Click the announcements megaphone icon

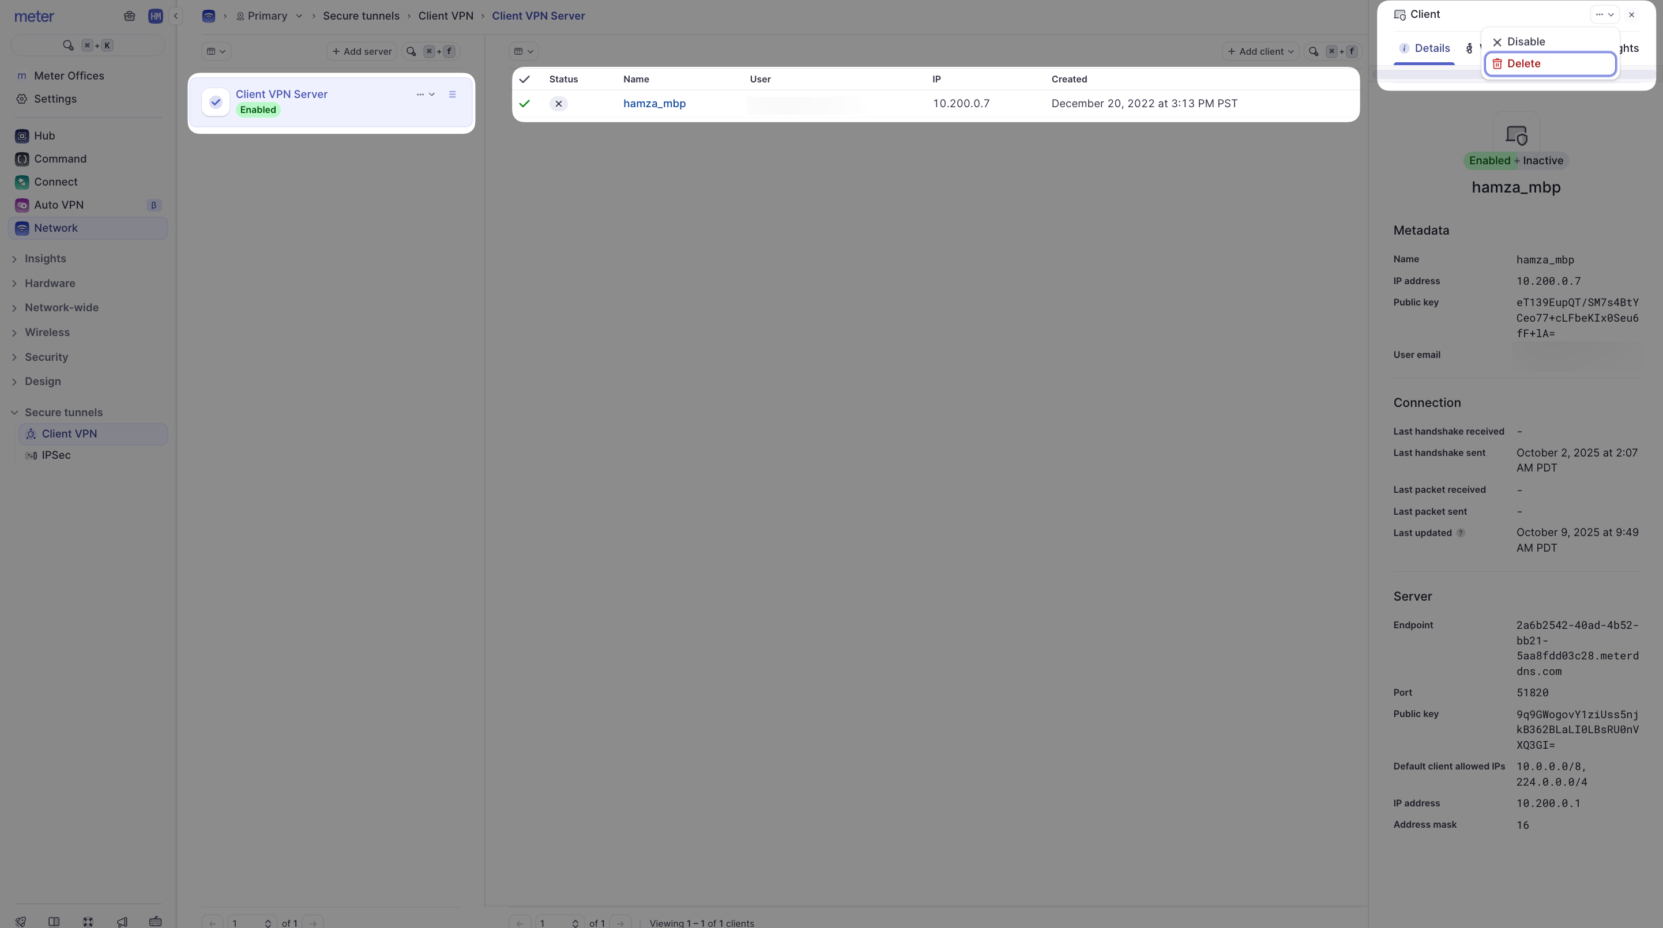tap(121, 922)
